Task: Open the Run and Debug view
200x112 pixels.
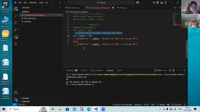Action: 16,30
